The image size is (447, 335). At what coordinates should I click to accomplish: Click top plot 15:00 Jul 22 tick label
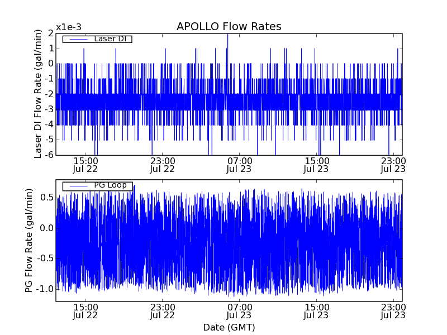85,165
